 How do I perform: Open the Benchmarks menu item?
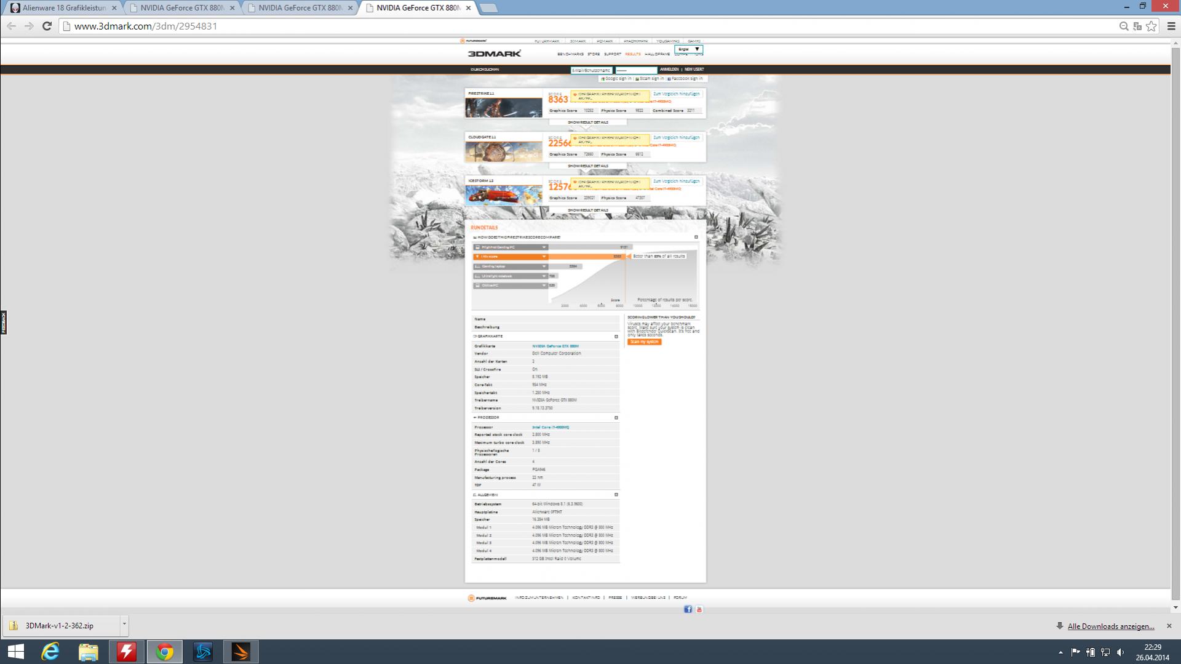570,54
